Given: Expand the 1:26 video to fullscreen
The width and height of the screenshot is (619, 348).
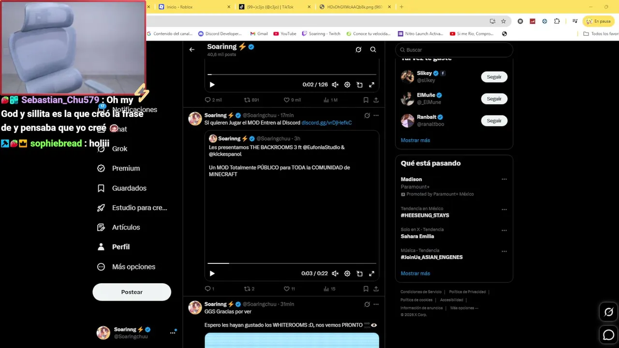Looking at the screenshot, I should 371,85.
